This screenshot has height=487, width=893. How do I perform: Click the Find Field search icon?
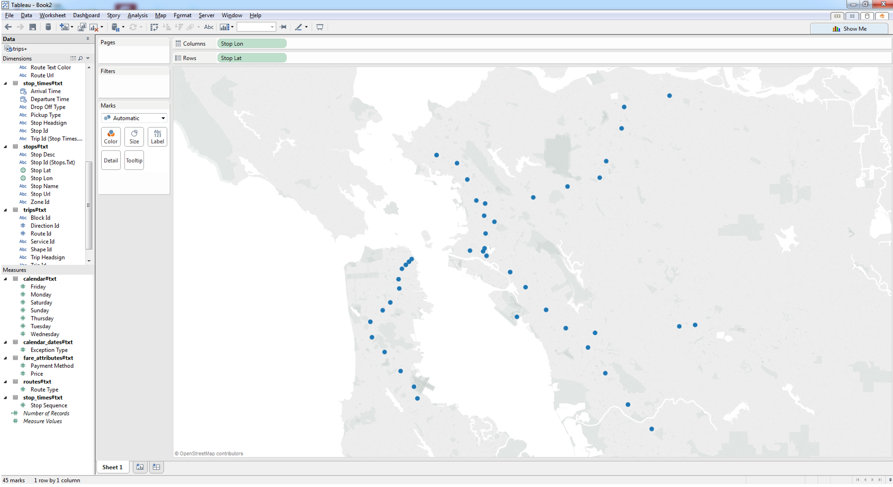[80, 58]
